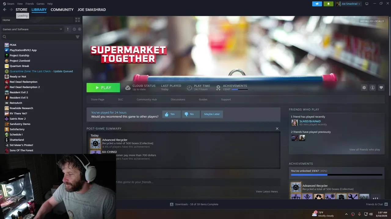Switch to the COMMUNITY tab
The image size is (391, 219).
pos(62,10)
